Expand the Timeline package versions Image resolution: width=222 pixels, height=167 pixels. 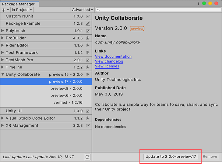(x=2, y=67)
